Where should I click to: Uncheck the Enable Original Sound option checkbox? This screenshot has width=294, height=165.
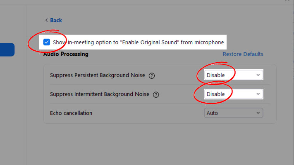[47, 42]
